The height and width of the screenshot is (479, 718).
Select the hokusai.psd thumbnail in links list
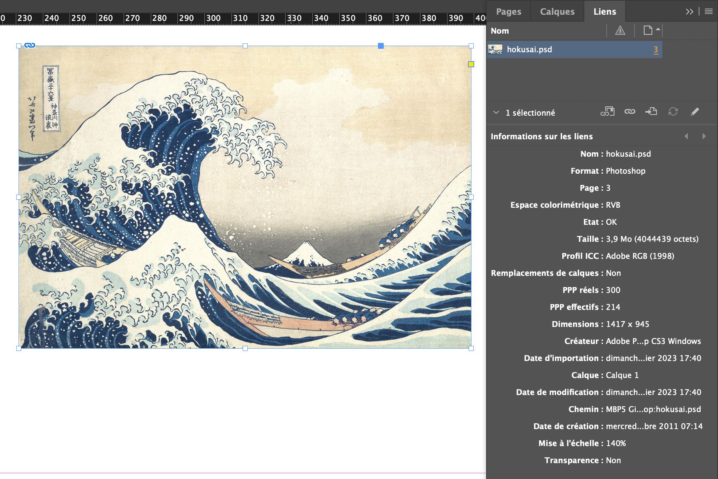pyautogui.click(x=495, y=50)
